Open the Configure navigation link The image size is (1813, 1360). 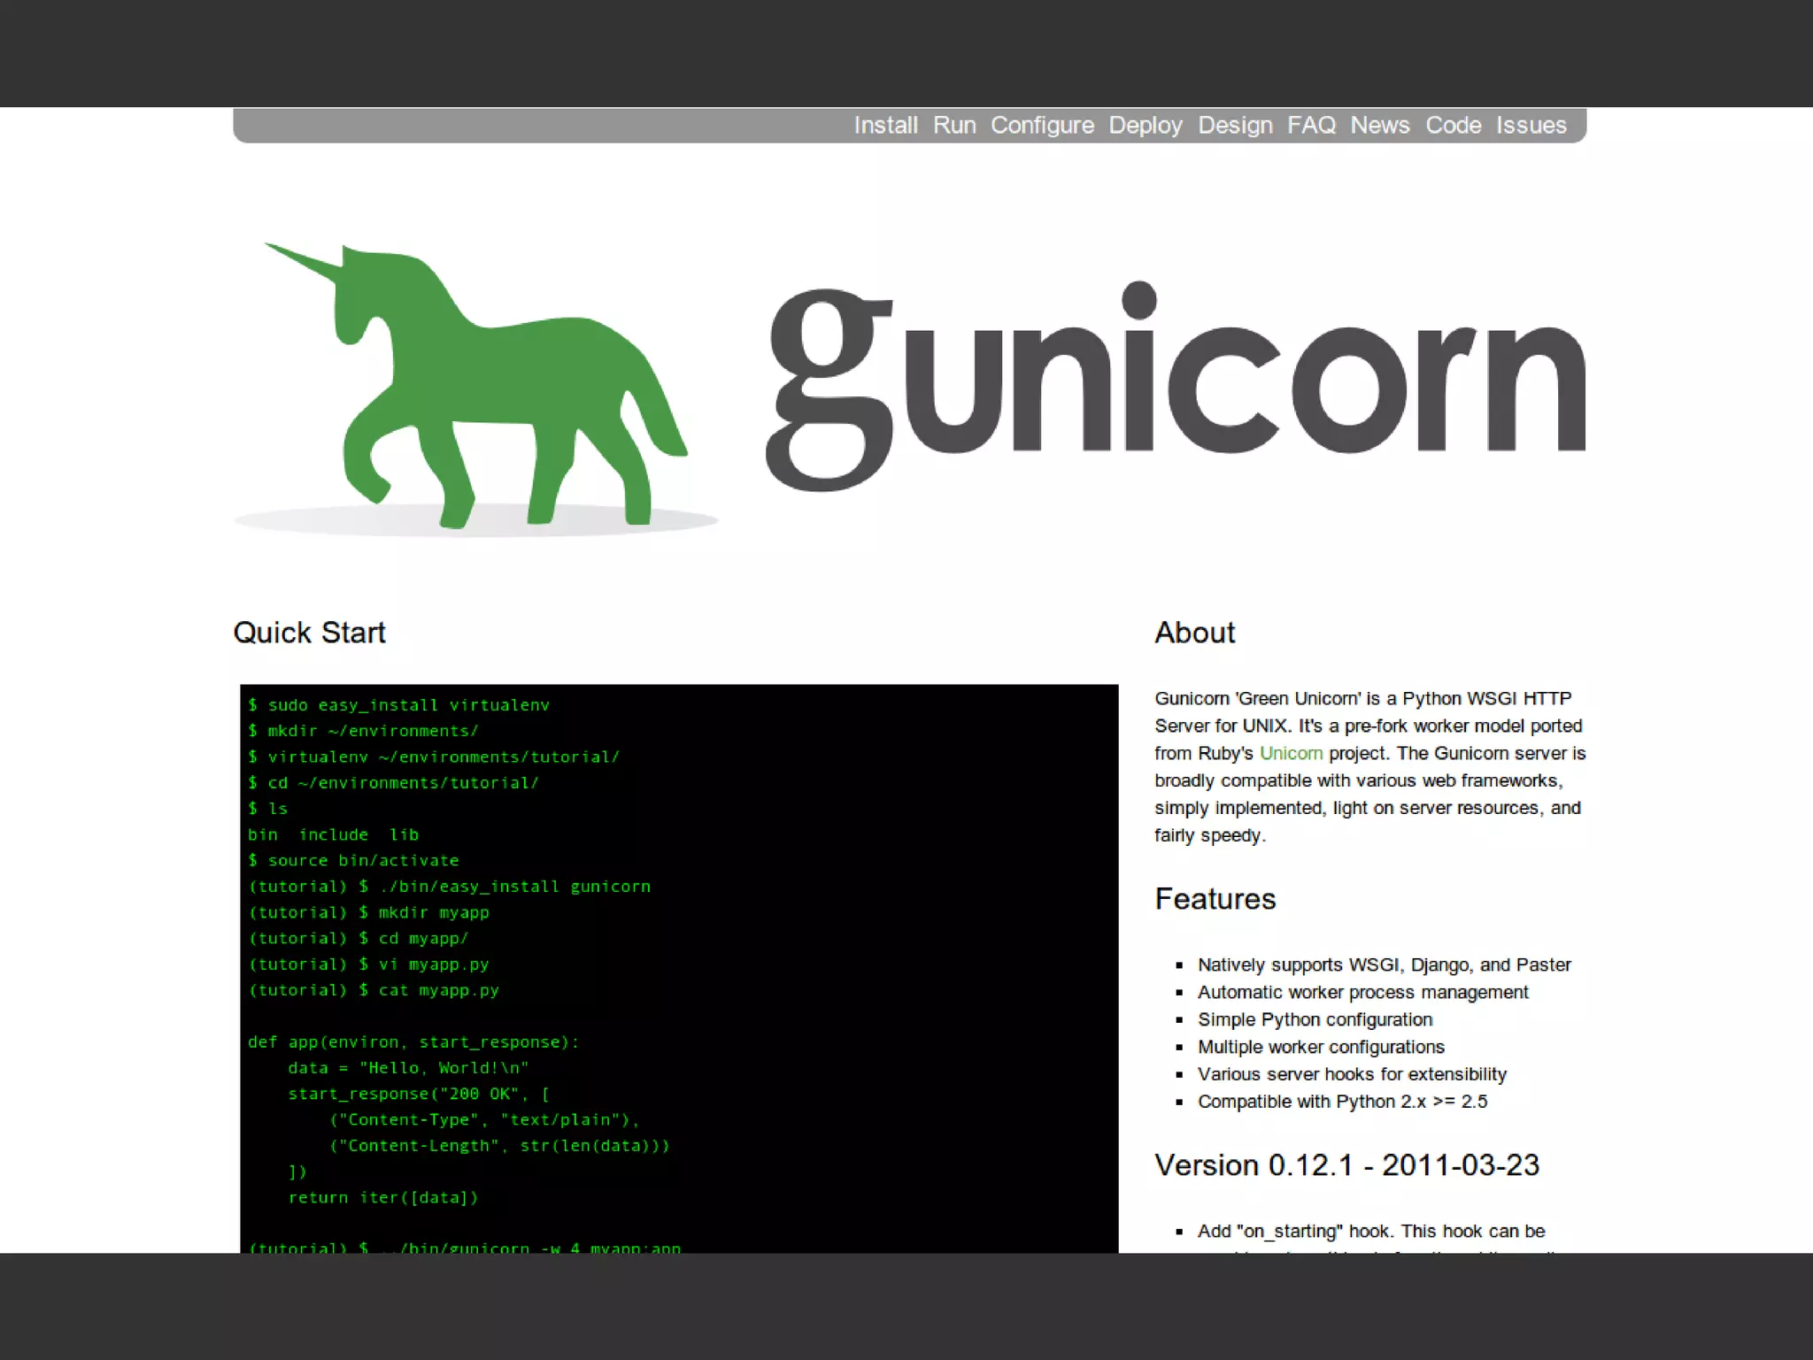coord(1042,126)
